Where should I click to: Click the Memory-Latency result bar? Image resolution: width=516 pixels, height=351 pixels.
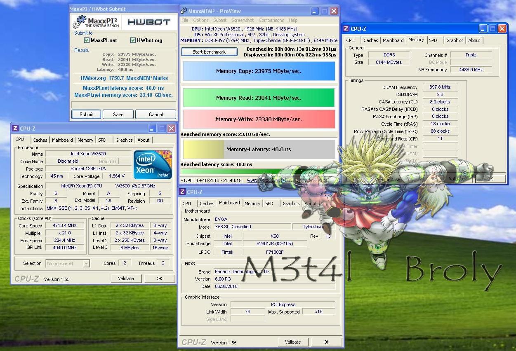coord(259,149)
